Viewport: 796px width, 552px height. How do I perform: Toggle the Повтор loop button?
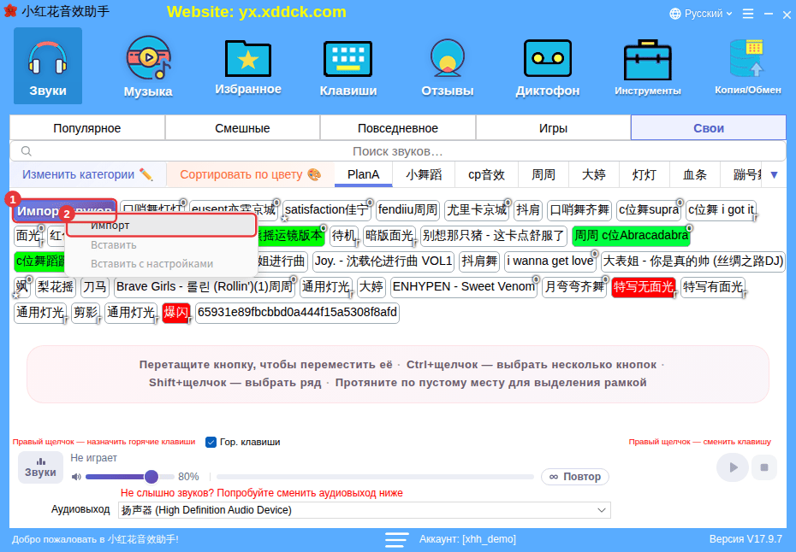[575, 477]
